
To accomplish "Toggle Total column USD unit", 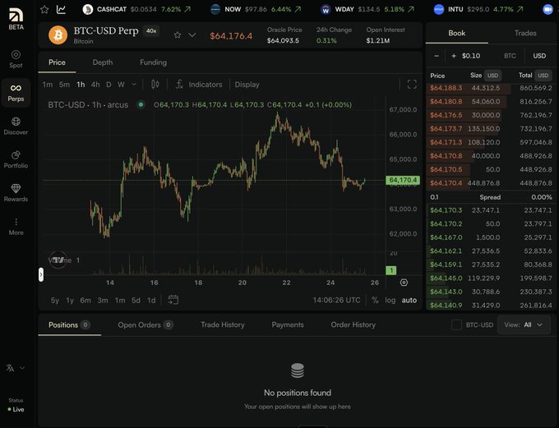I will pos(543,76).
